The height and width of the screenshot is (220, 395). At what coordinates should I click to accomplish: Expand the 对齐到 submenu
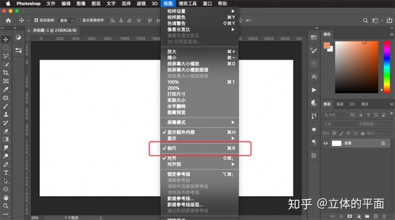click(x=200, y=164)
